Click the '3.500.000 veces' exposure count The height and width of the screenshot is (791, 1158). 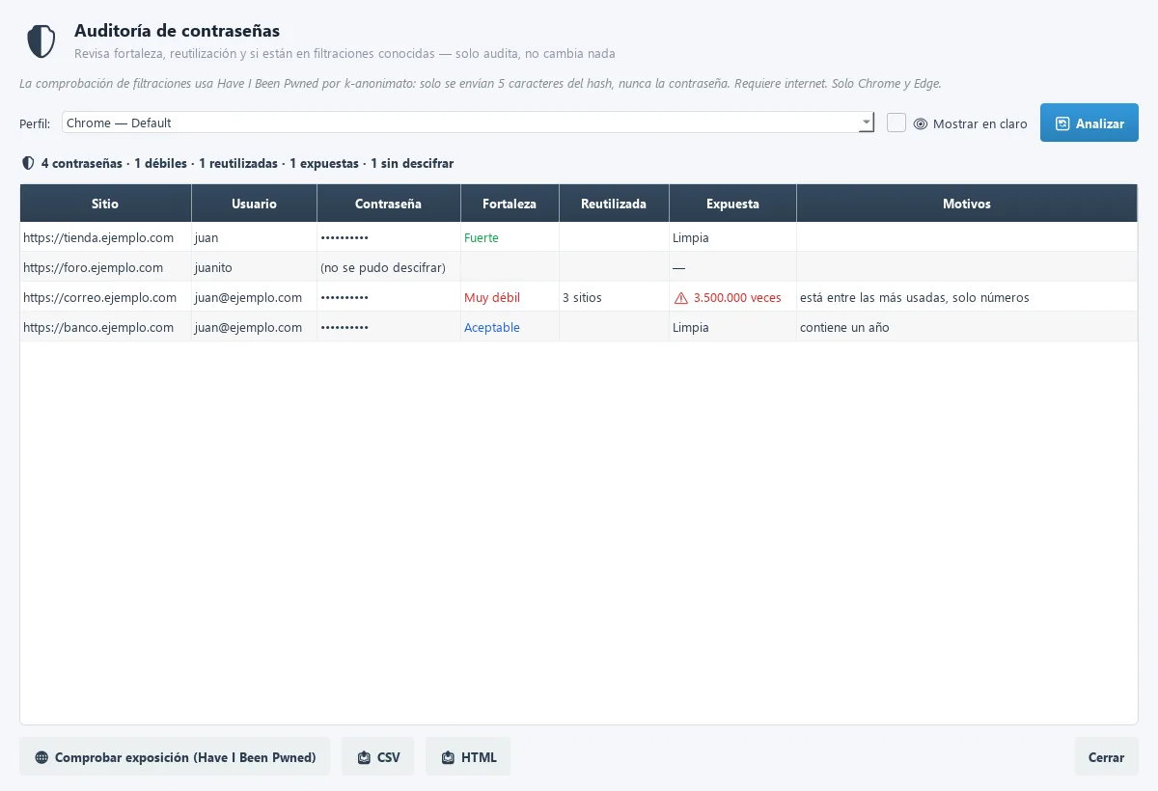737,297
